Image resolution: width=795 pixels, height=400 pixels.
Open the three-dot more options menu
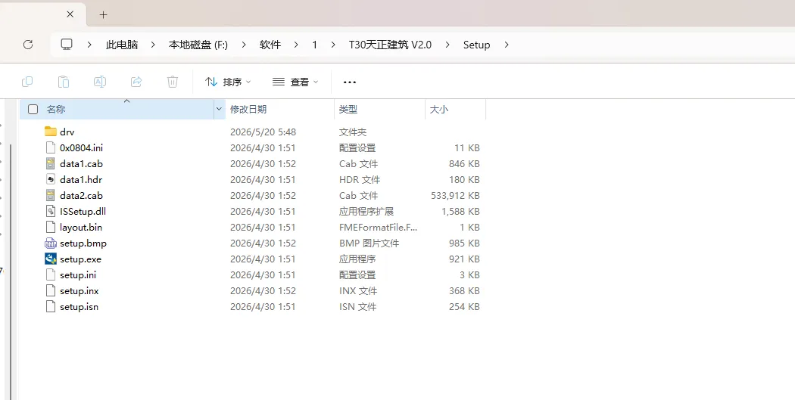tap(350, 82)
